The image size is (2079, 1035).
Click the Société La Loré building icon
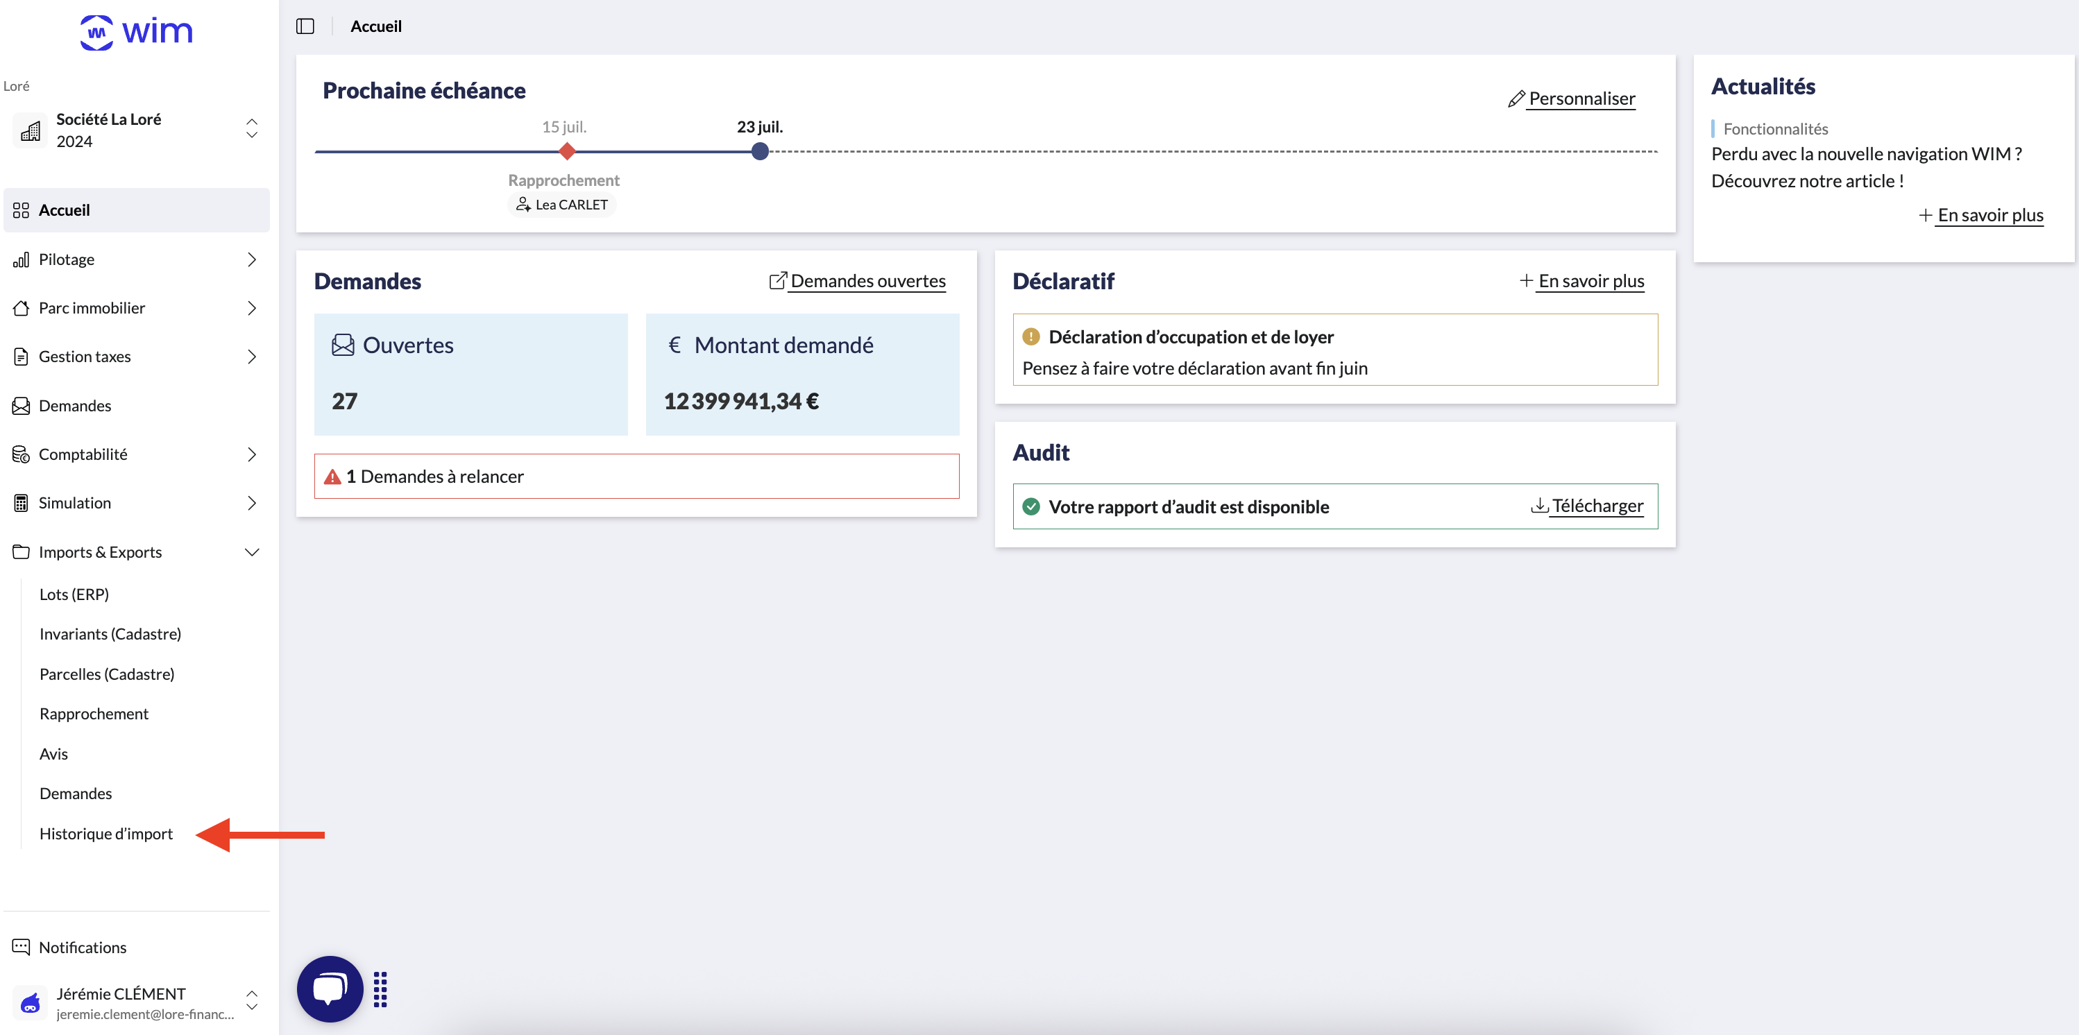[31, 130]
